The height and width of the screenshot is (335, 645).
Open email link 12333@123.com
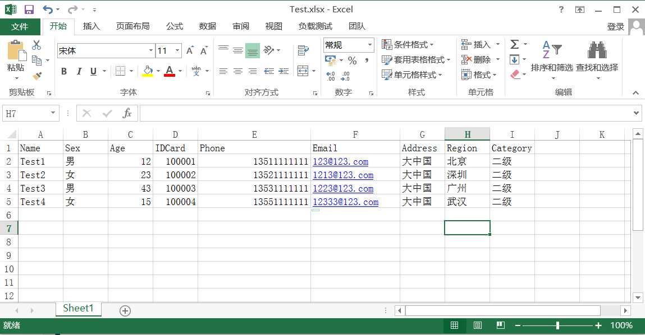346,202
